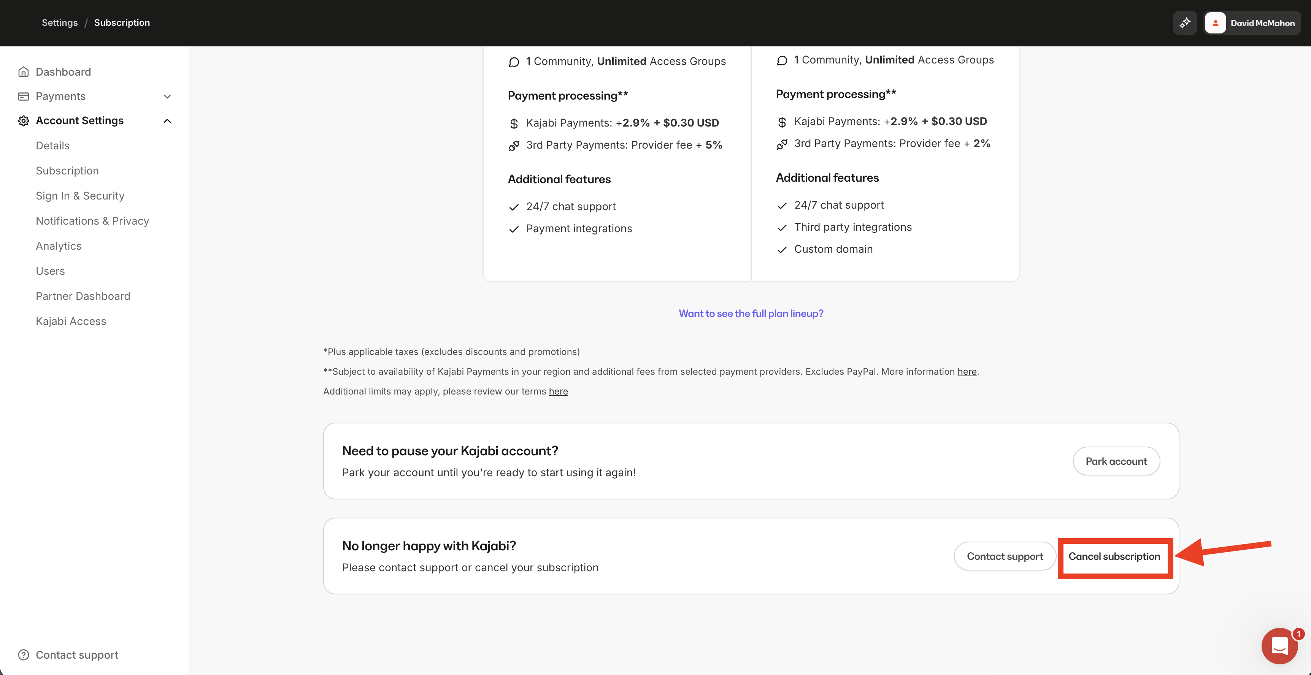Click '3rd Party Payments: Provider fee + 5%' text

(624, 145)
